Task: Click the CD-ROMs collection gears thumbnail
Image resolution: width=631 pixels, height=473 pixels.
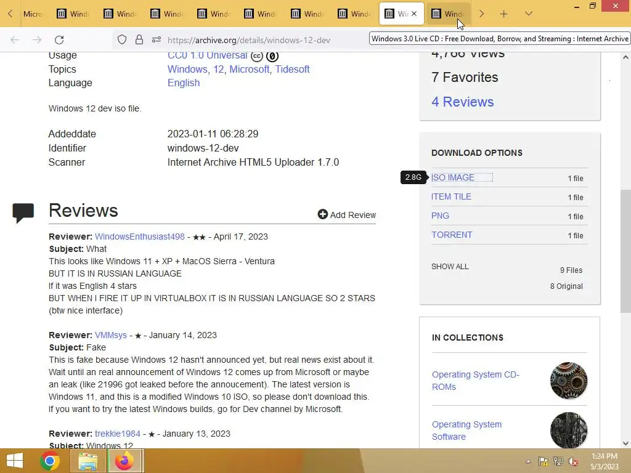Action: (x=569, y=381)
